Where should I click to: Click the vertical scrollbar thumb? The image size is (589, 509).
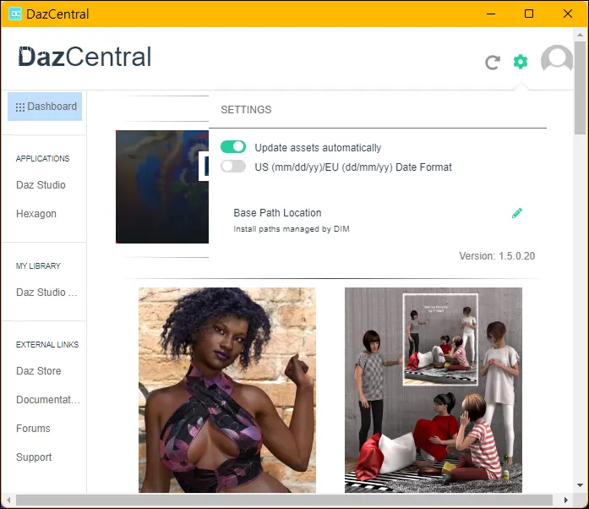pyautogui.click(x=580, y=87)
